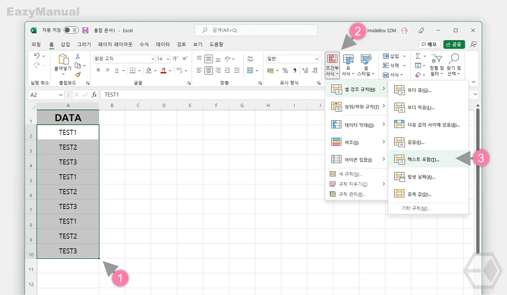Click the percent style icon
The height and width of the screenshot is (295, 507).
point(285,70)
